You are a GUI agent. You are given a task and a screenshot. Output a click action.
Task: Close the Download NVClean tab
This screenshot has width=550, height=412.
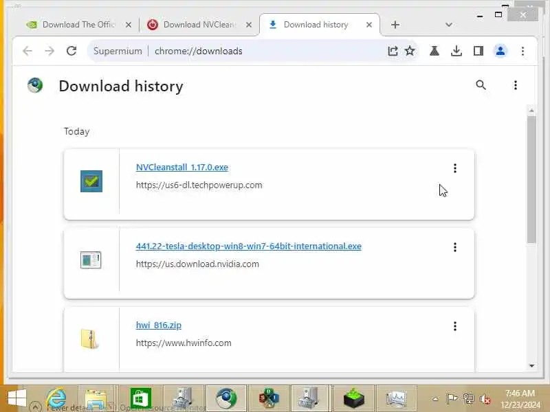pos(249,25)
